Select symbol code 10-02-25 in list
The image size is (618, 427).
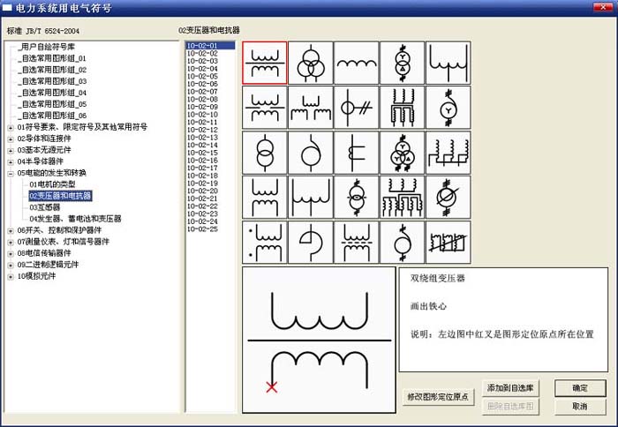pos(202,228)
